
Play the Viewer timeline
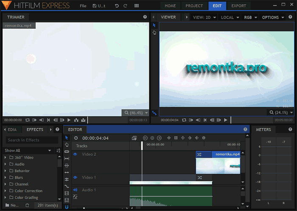pyautogui.click(x=226, y=120)
